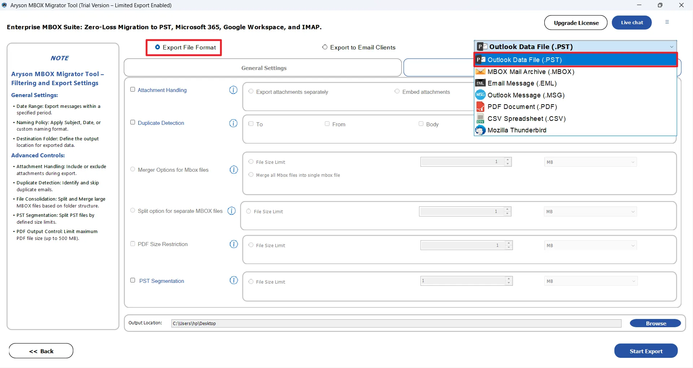
Task: Click the Output Location path field
Action: coord(396,323)
